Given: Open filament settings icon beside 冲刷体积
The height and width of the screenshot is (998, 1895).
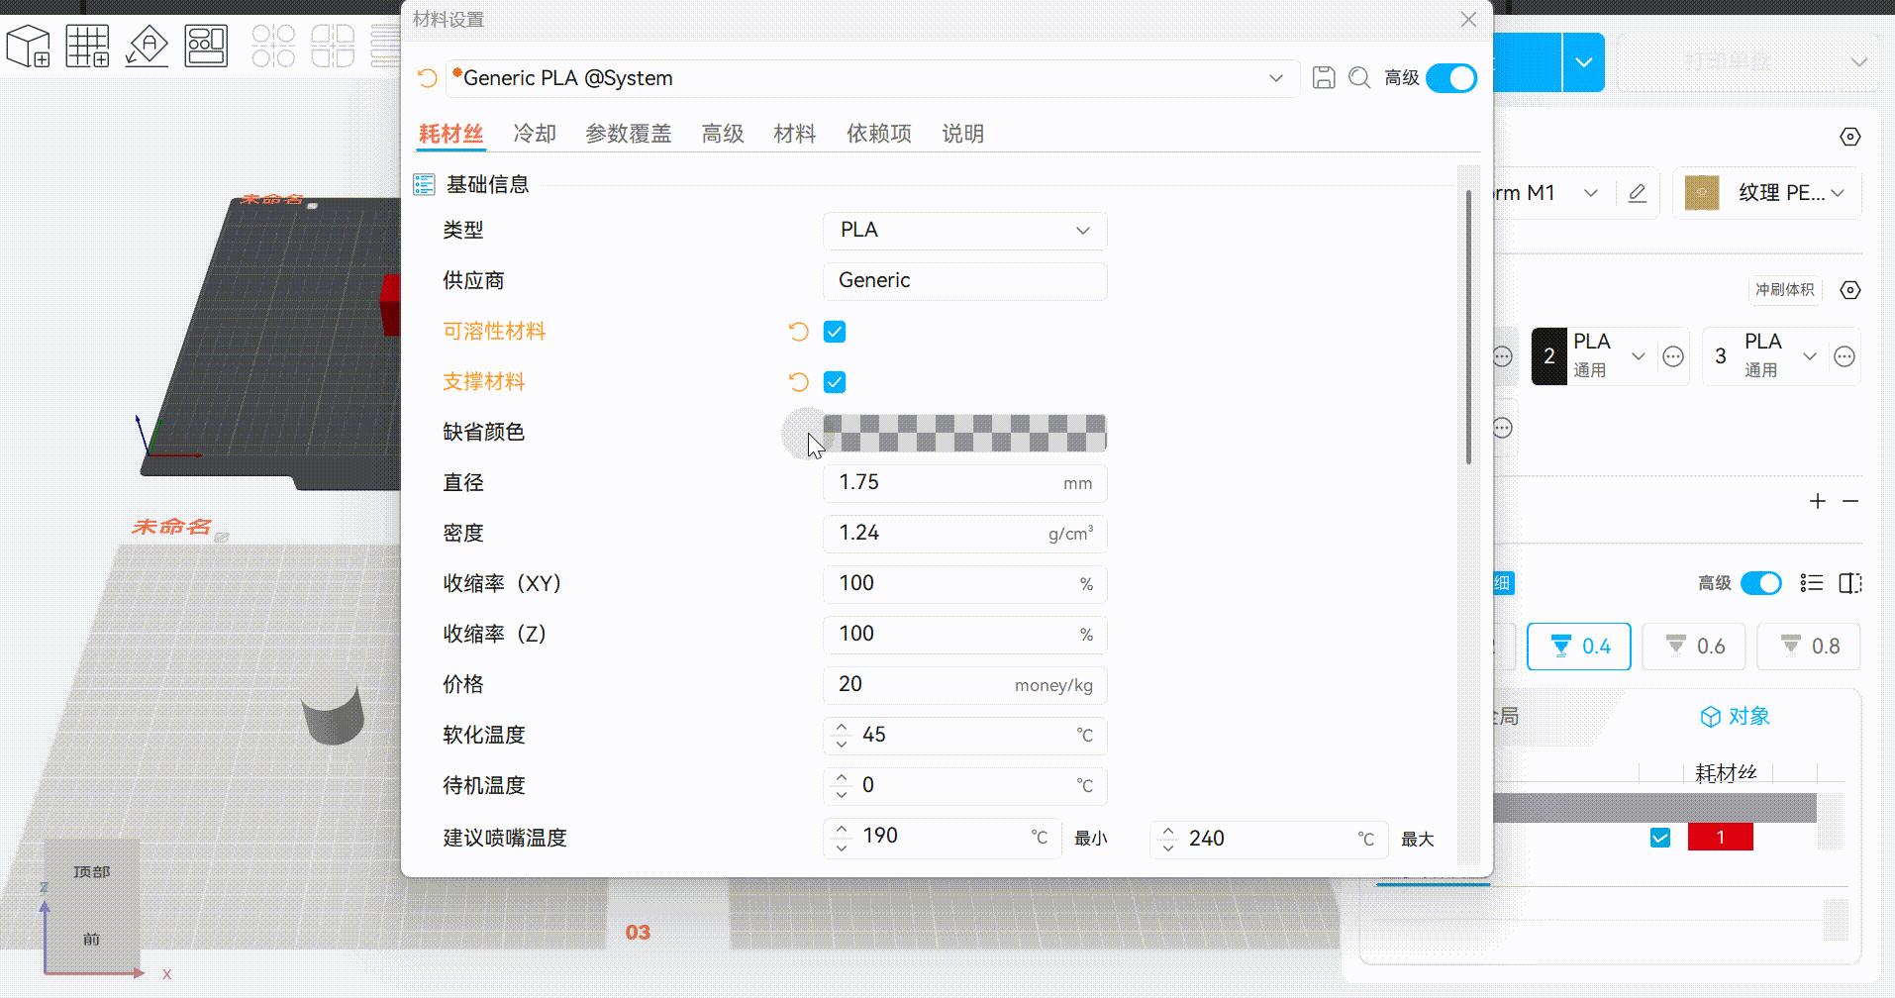Looking at the screenshot, I should pos(1850,290).
